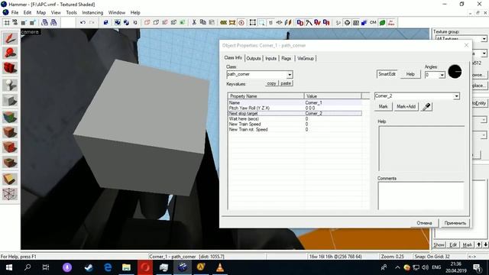489x275 pixels.
Task: Toggle the 2D grid display
Action: point(7,22)
